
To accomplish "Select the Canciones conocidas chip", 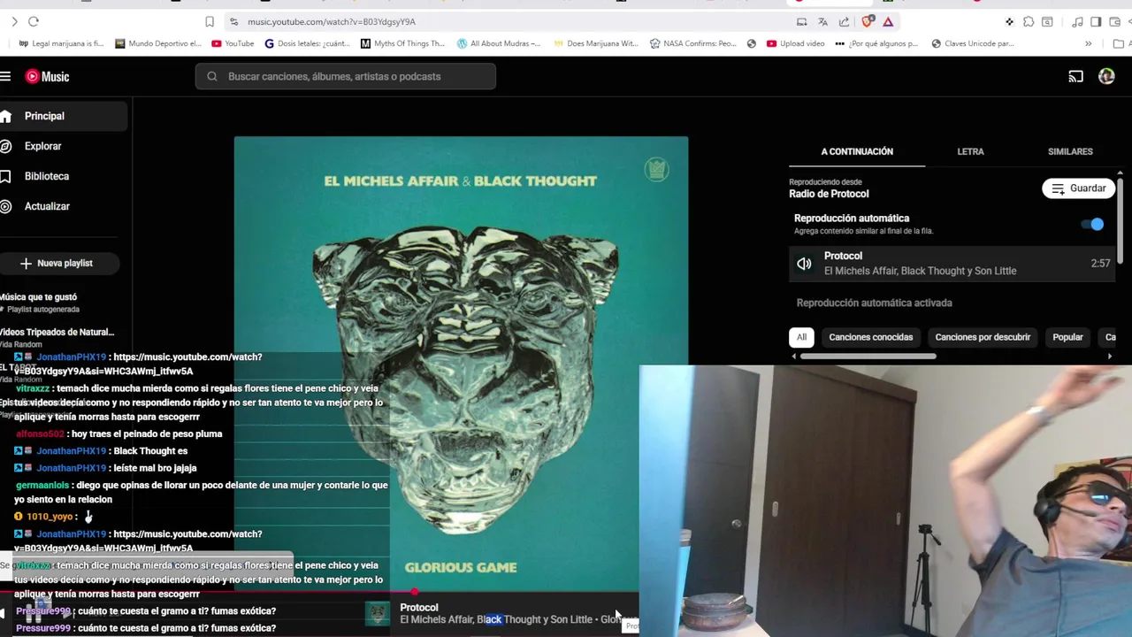I will pyautogui.click(x=871, y=337).
